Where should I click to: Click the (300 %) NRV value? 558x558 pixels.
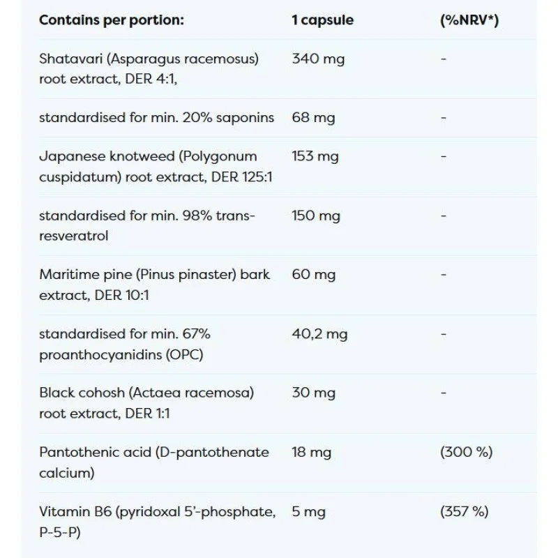(x=466, y=452)
